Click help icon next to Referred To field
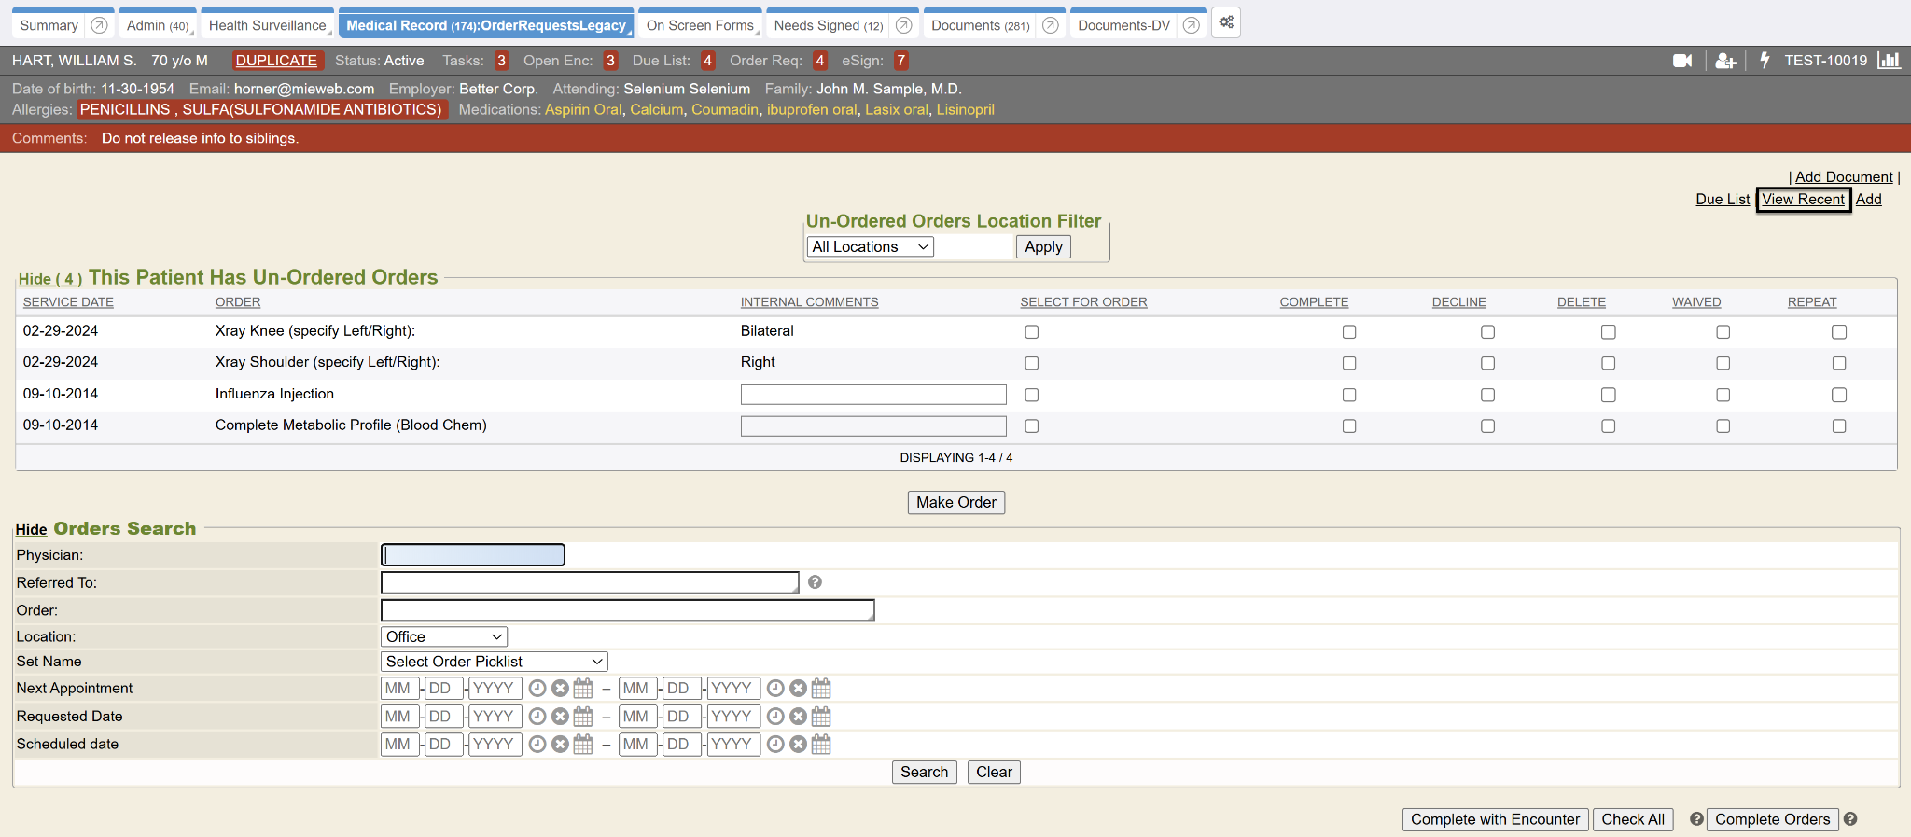Viewport: 1911px width, 837px height. coord(815,582)
